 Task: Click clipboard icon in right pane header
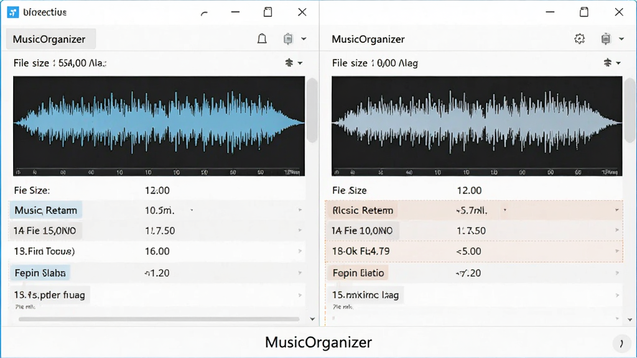pyautogui.click(x=606, y=39)
